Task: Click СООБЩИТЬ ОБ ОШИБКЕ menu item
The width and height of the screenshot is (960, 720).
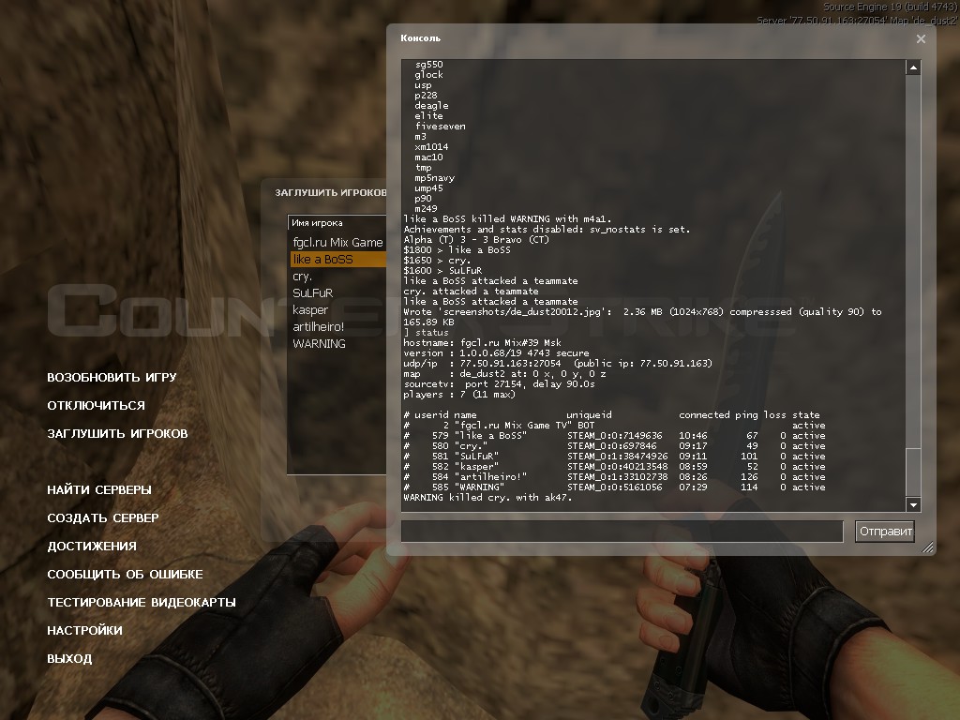Action: [x=125, y=575]
